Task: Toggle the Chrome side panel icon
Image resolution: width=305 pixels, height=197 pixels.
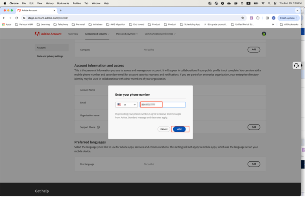Action: [267, 18]
